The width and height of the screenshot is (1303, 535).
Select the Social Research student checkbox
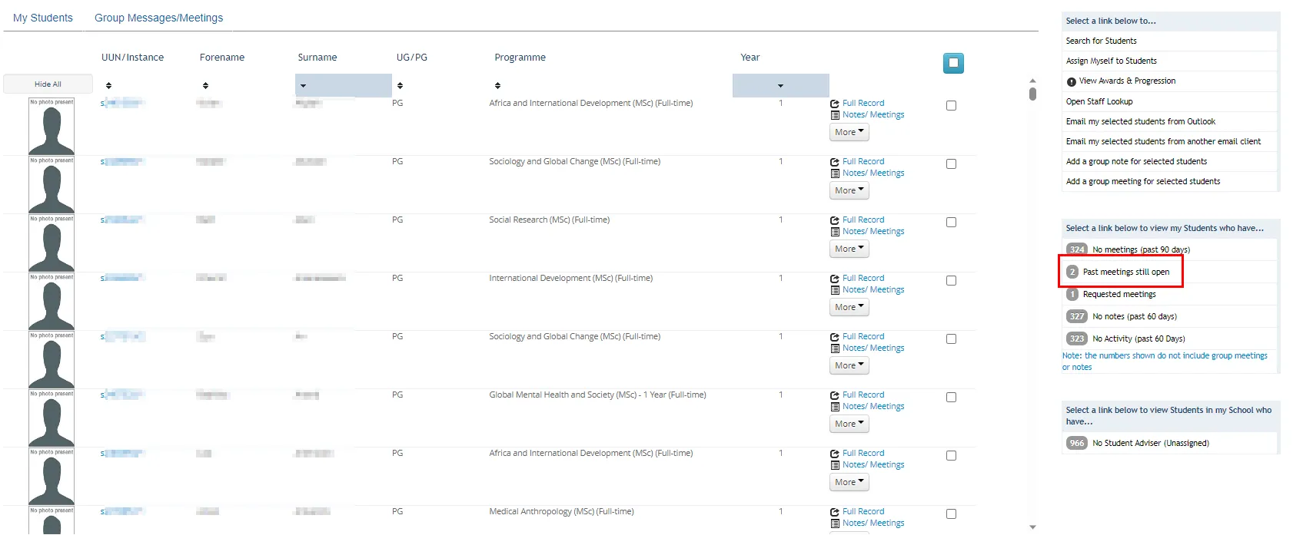pos(951,223)
